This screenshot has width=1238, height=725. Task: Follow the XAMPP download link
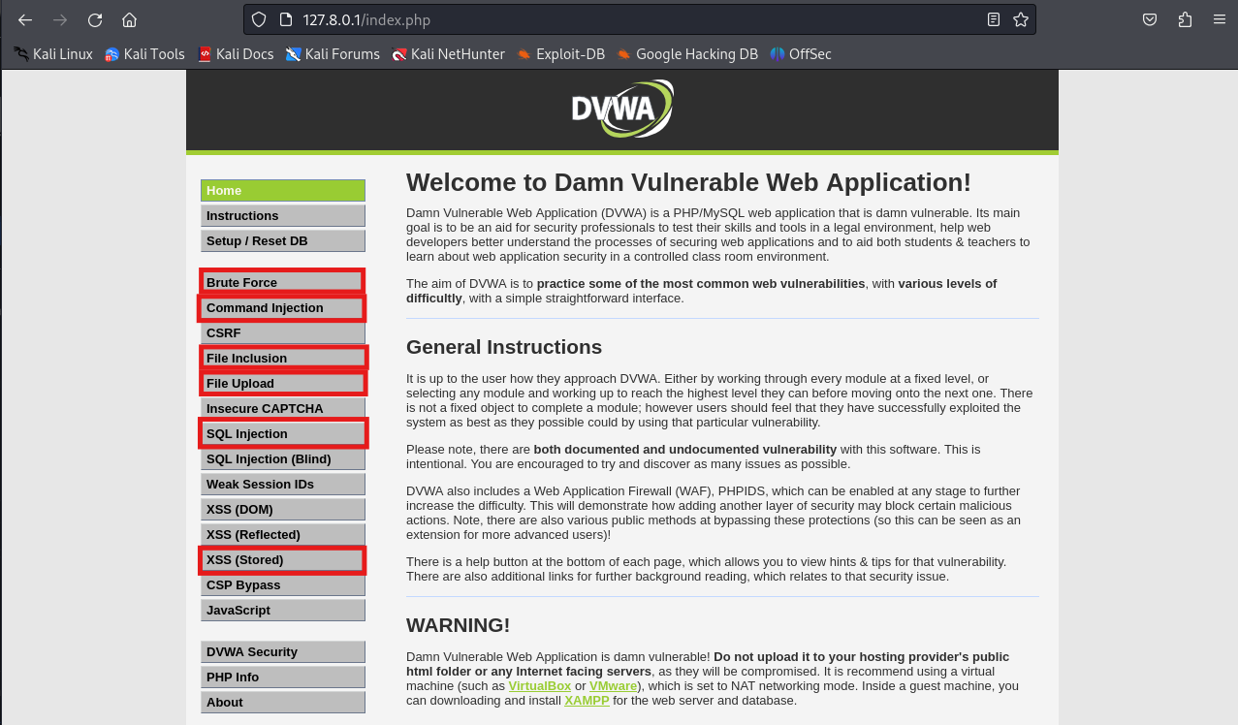tap(587, 700)
